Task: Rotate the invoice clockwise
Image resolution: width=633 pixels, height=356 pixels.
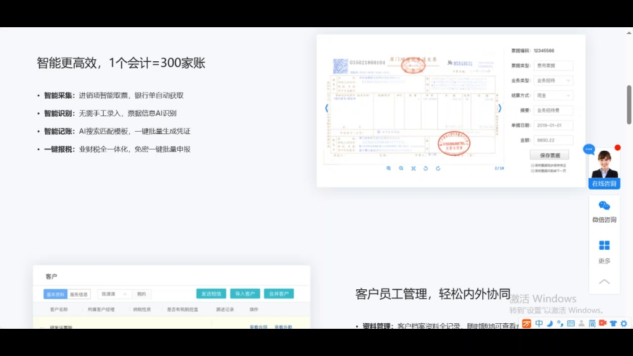Action: point(438,167)
